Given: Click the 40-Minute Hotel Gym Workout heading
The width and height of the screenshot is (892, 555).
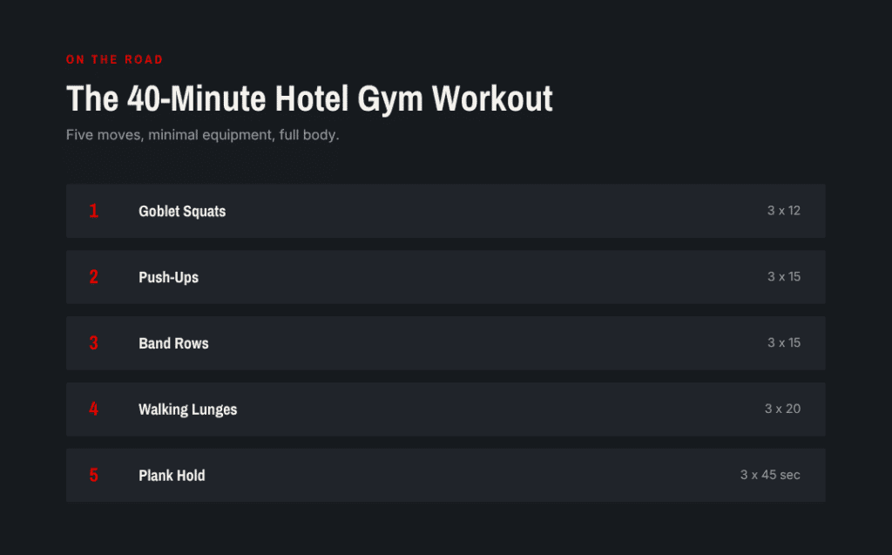Looking at the screenshot, I should tap(309, 99).
